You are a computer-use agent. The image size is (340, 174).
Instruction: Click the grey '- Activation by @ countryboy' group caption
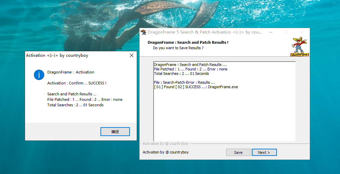(165, 144)
